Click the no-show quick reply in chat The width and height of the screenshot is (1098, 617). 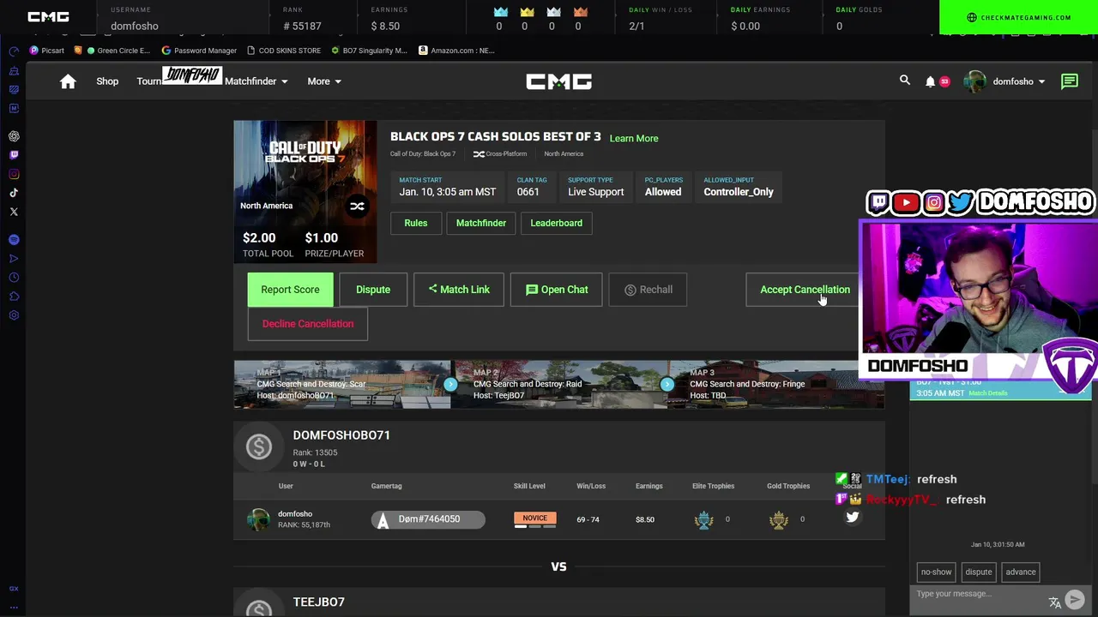936,572
